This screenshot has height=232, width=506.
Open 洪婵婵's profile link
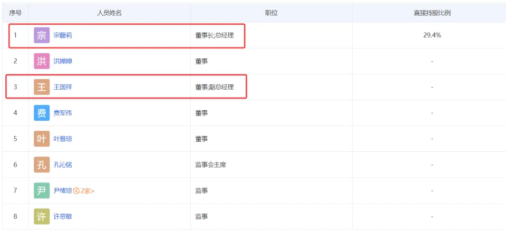[x=63, y=61]
